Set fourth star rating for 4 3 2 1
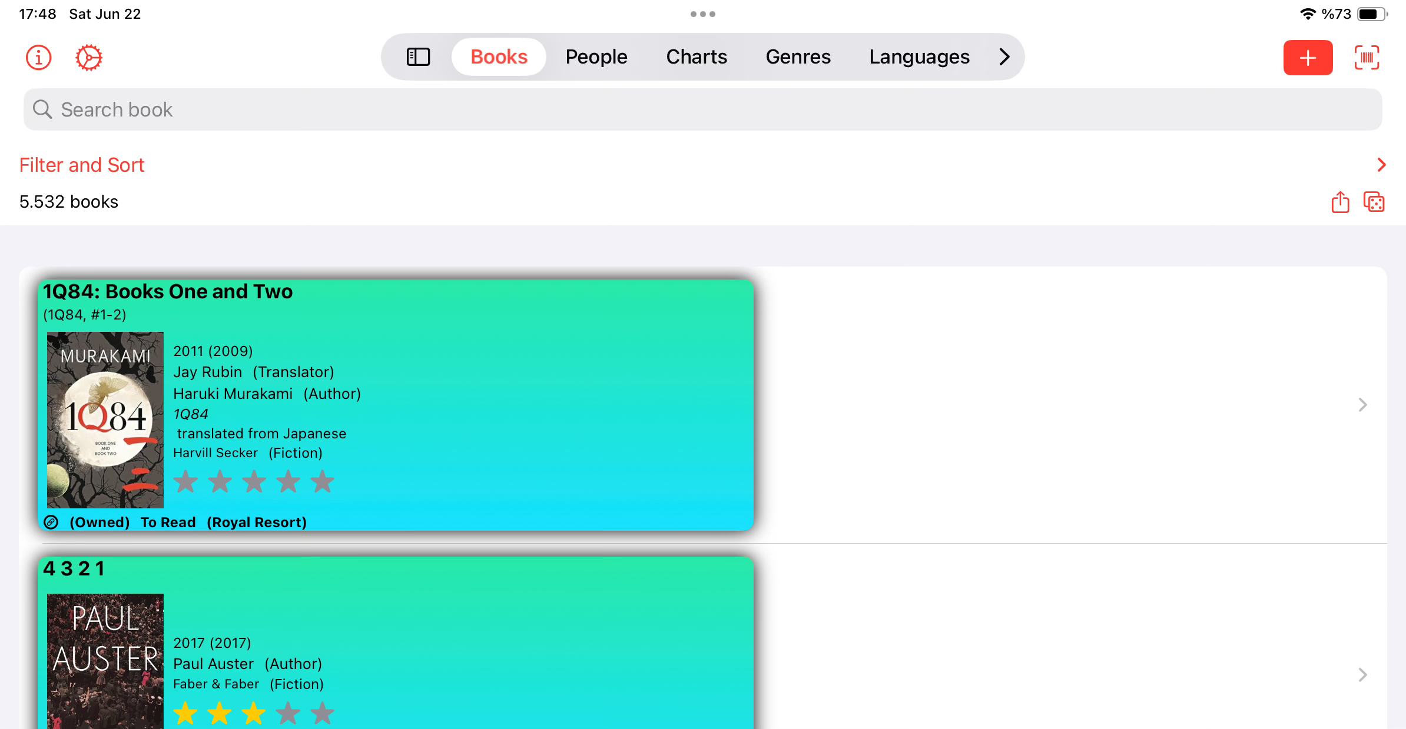The image size is (1406, 729). 288,713
